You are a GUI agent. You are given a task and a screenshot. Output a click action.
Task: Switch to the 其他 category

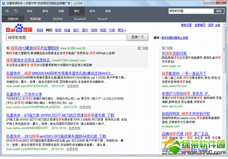(x=108, y=11)
